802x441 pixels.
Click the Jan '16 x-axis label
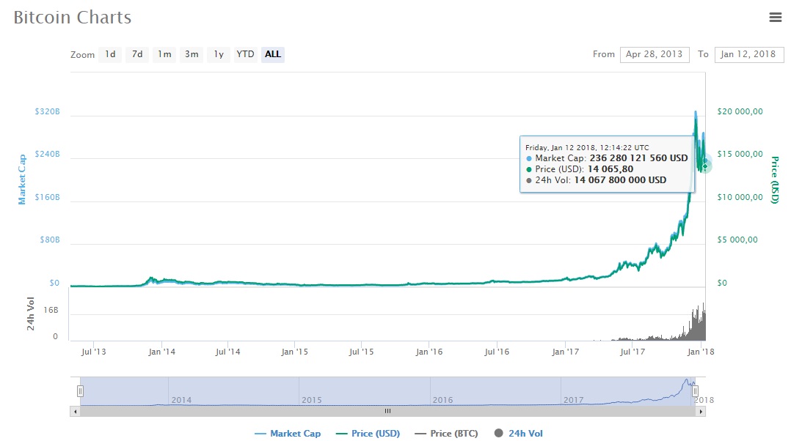429,352
